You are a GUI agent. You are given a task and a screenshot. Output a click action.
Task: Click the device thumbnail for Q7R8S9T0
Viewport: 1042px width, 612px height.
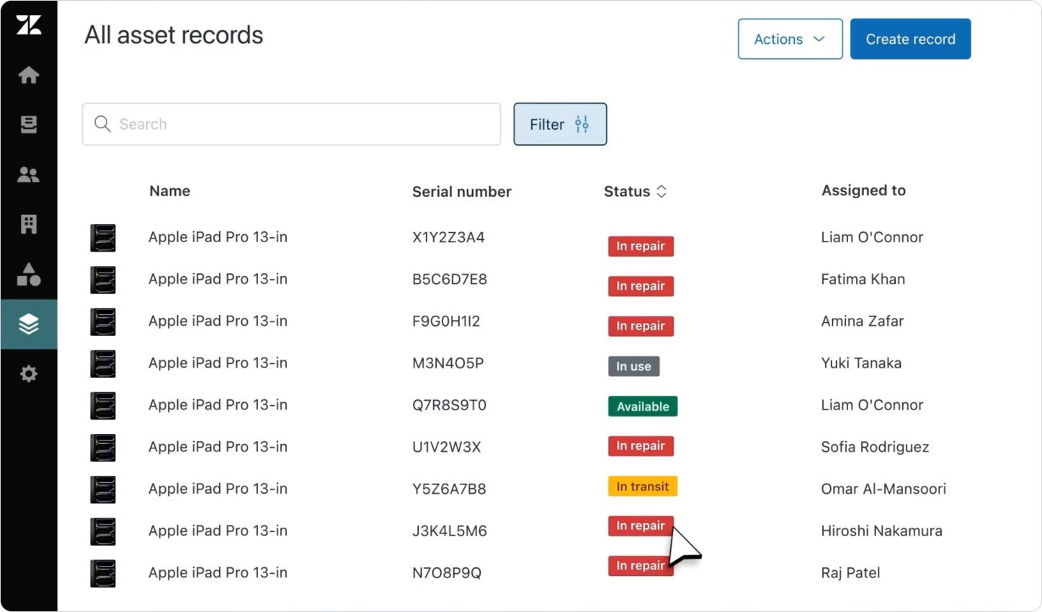click(x=103, y=406)
